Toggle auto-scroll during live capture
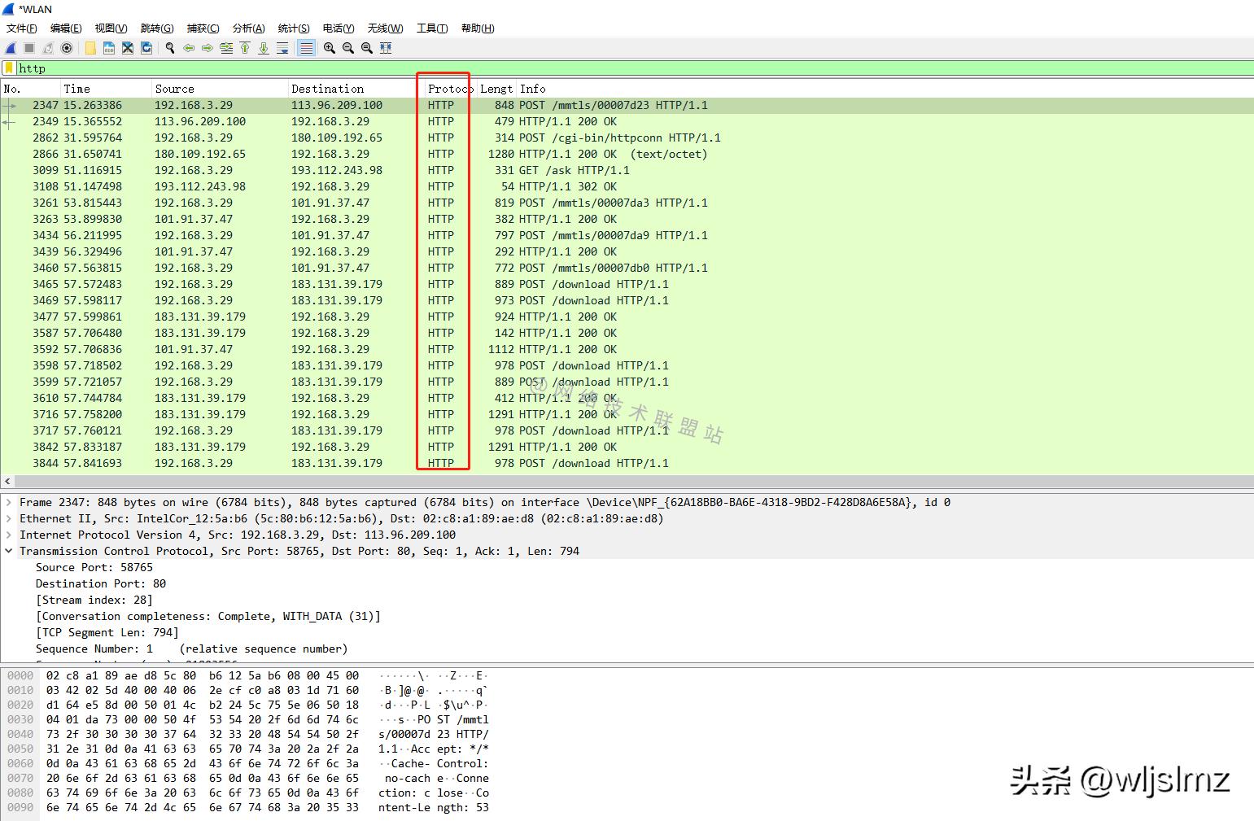 coord(282,48)
